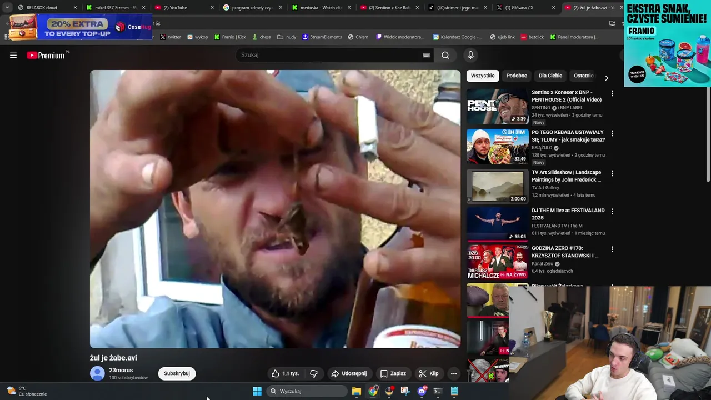The height and width of the screenshot is (400, 711).
Task: Open the twitter bookmark
Action: (171, 37)
